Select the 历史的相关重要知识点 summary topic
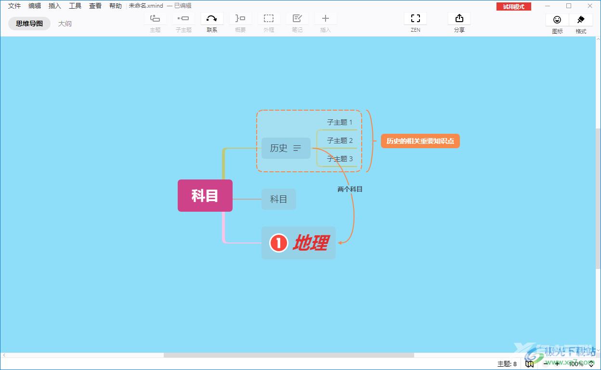 (420, 141)
